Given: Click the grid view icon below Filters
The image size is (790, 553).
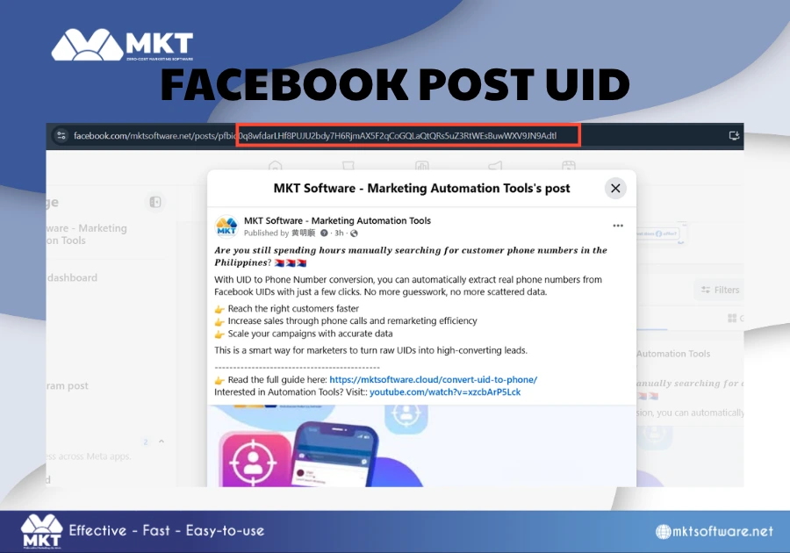Looking at the screenshot, I should click(x=732, y=318).
